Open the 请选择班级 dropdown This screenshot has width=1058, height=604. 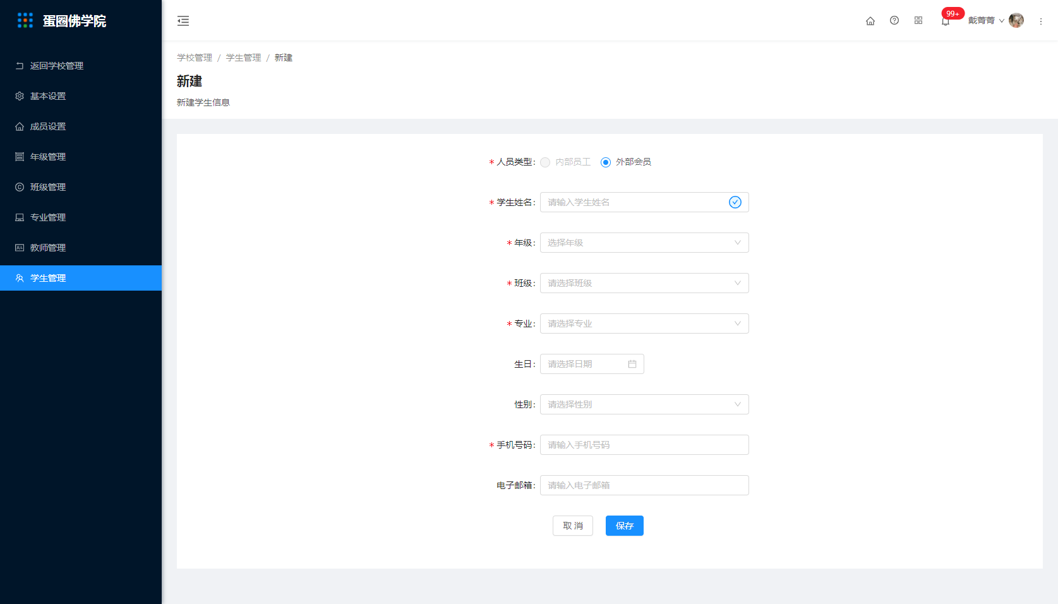point(644,283)
